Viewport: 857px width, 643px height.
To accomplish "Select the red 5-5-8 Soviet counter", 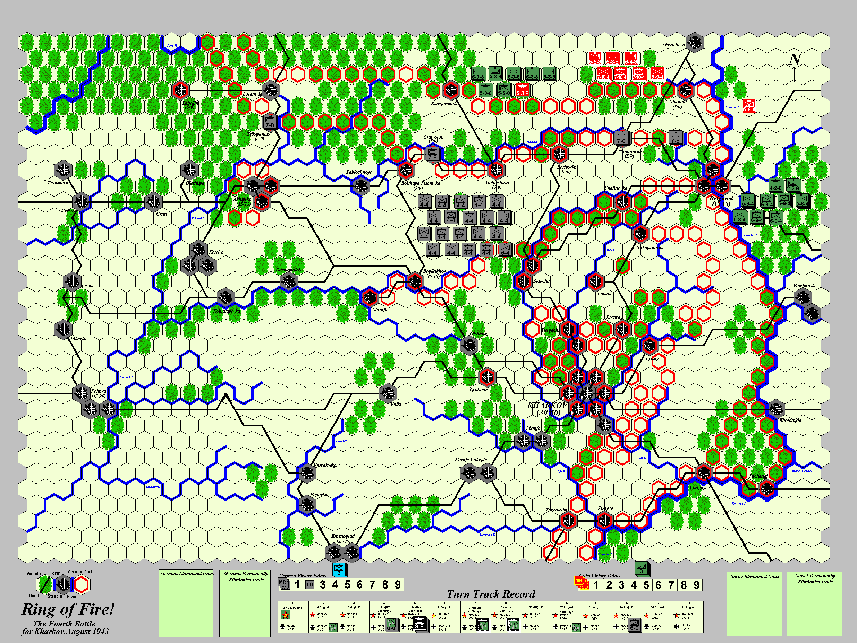I will click(595, 58).
